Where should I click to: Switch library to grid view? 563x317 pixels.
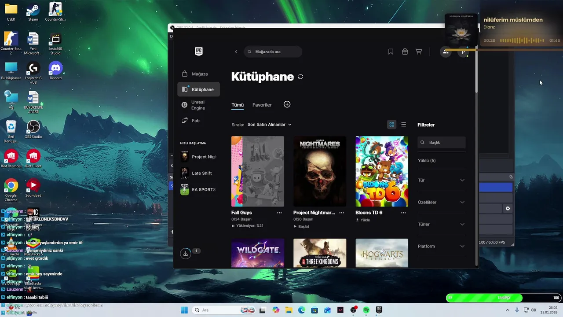(x=391, y=125)
